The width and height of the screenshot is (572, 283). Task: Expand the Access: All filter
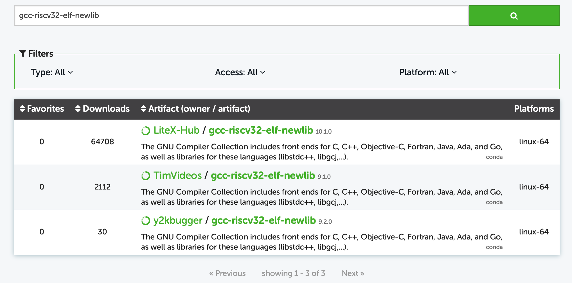(240, 72)
